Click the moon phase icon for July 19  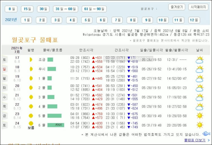pyautogui.click(x=31, y=78)
